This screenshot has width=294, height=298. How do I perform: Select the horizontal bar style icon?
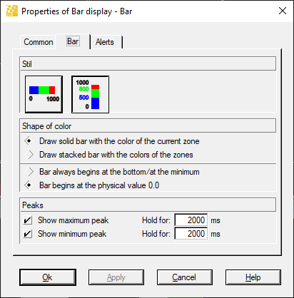[x=44, y=94]
